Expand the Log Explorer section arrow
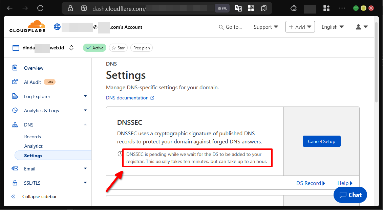Screen dimensions: 383x210 pos(85,96)
